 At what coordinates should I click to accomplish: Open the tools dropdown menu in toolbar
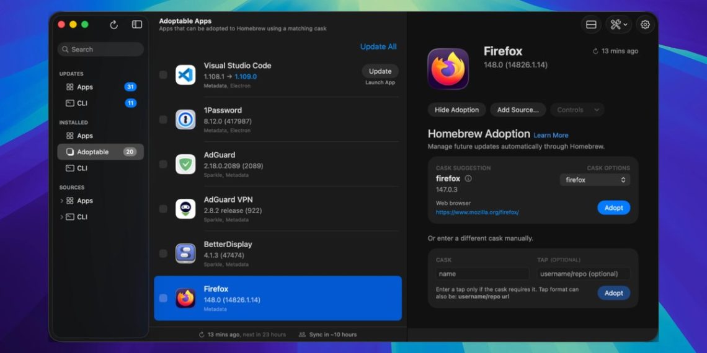pos(618,25)
